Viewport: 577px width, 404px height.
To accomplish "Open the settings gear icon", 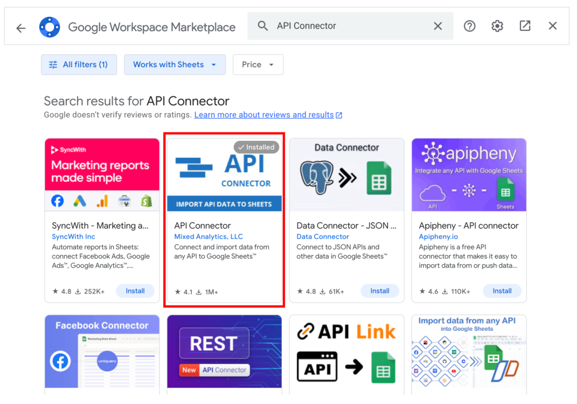I will click(497, 26).
